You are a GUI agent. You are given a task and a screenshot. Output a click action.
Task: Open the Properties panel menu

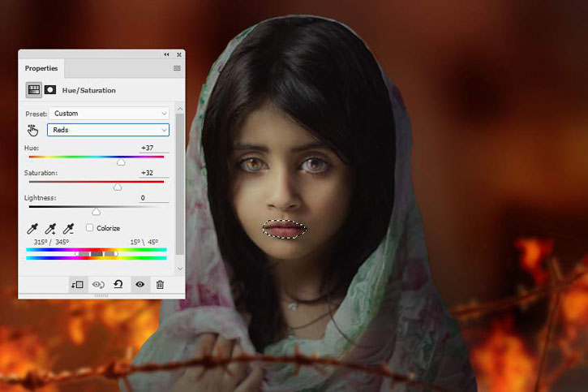point(177,68)
